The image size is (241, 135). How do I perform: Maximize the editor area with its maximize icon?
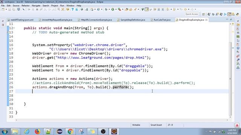pos(231,19)
